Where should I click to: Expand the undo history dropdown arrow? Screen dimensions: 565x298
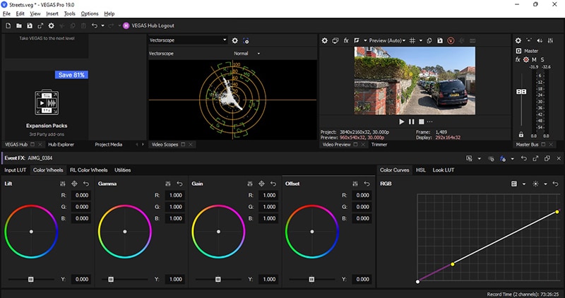tap(102, 26)
